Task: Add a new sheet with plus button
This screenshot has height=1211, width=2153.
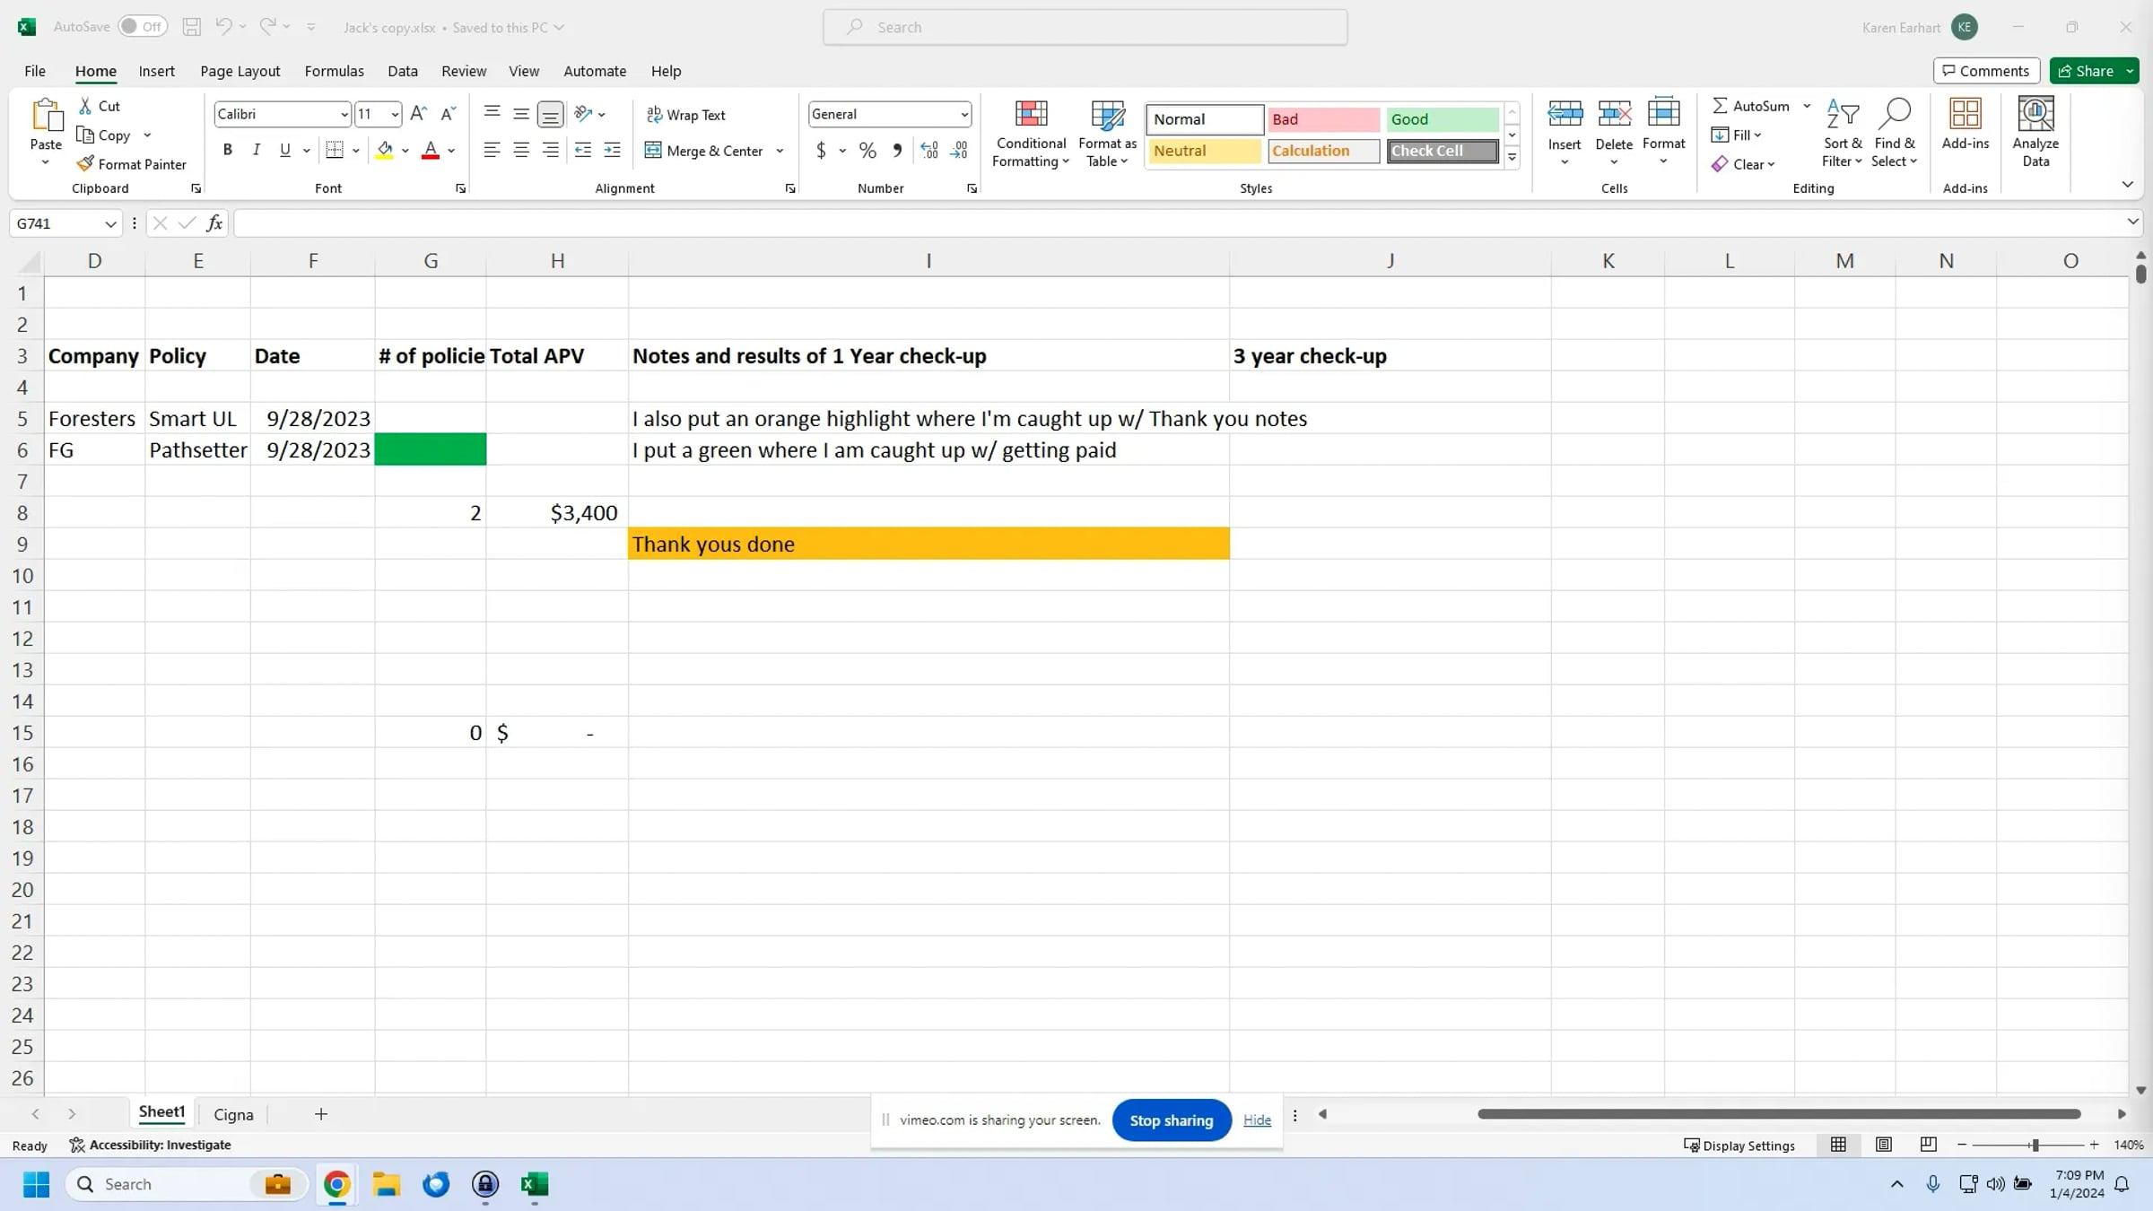Action: coord(321,1114)
